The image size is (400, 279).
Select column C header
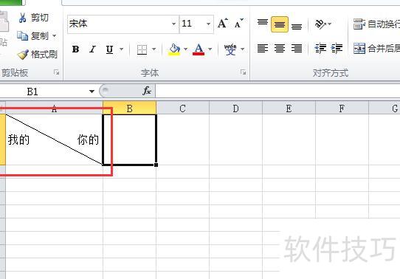182,108
